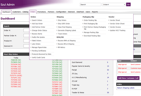Open Products Received by Date
This screenshot has height=96, width=141.
[42, 54]
